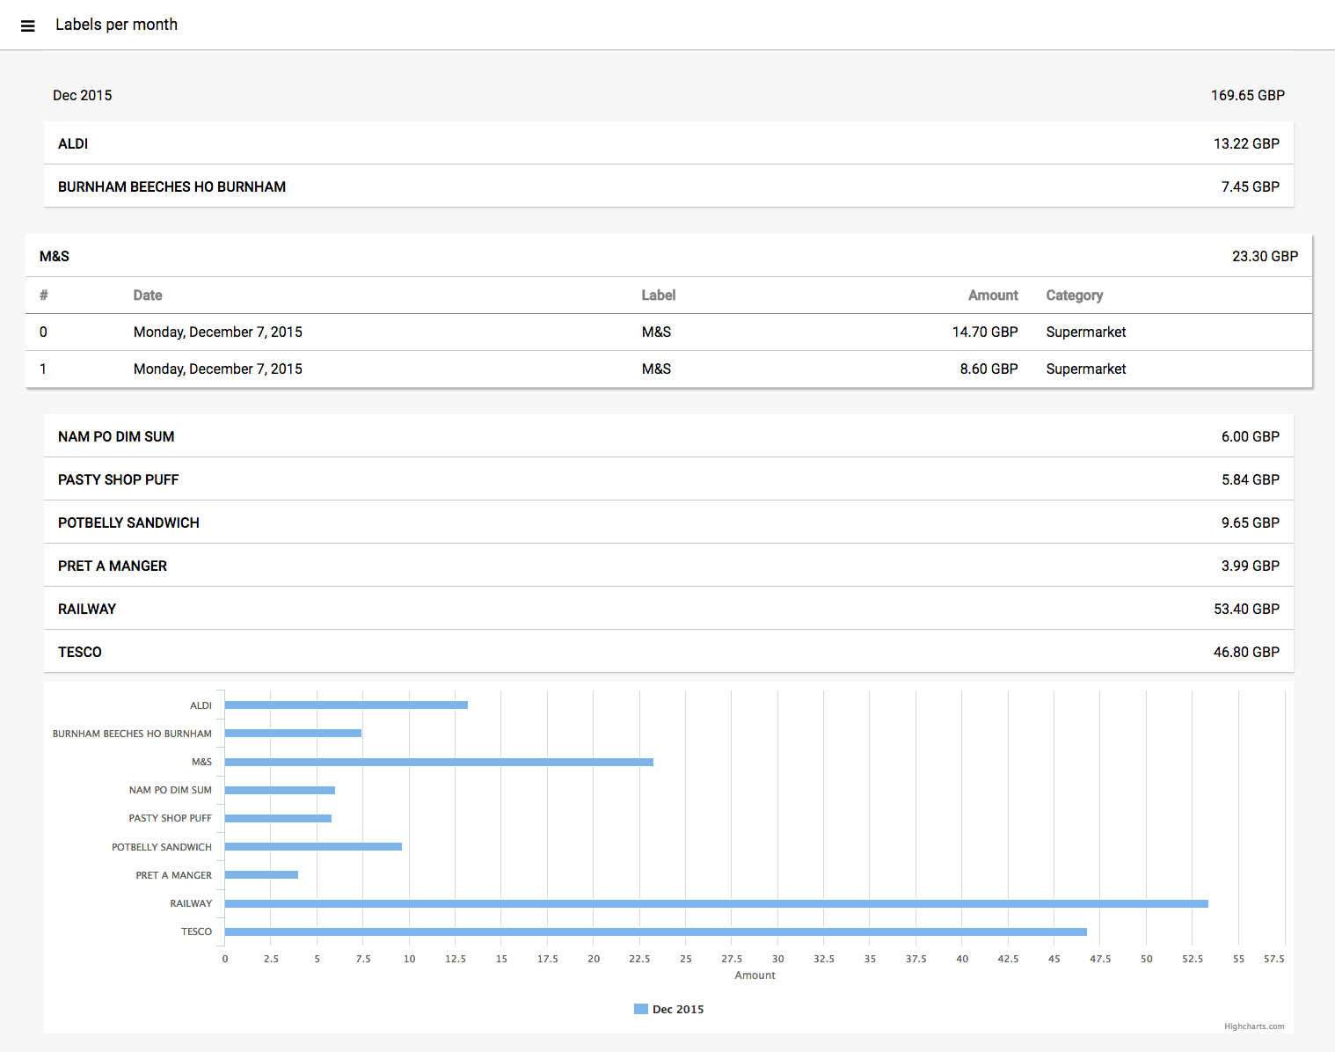Click the RAILWAY axis label in chart
The image size is (1335, 1052).
point(191,903)
